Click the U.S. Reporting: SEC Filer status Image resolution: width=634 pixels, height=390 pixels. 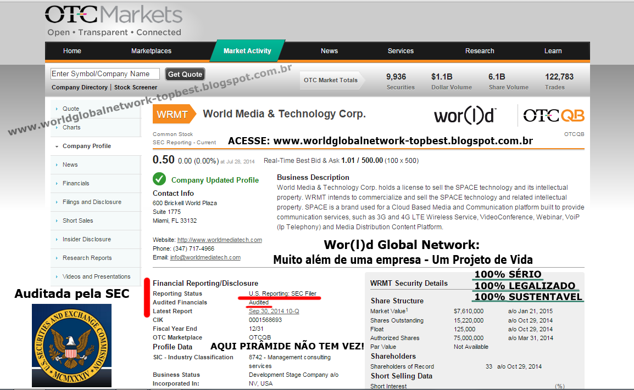(x=282, y=293)
